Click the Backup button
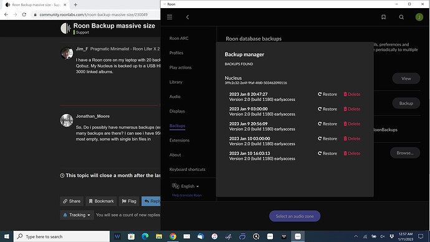The height and width of the screenshot is (242, 430). (406, 103)
